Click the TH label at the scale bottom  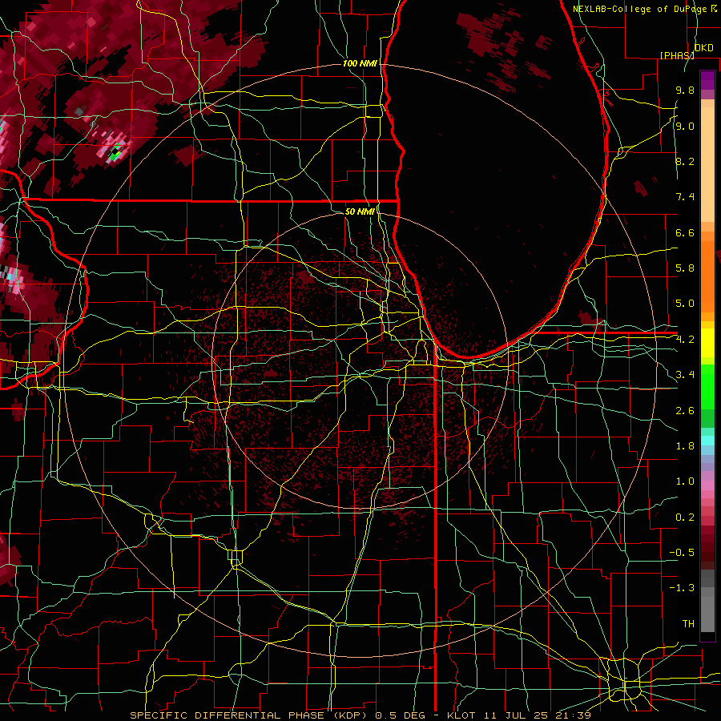[688, 624]
